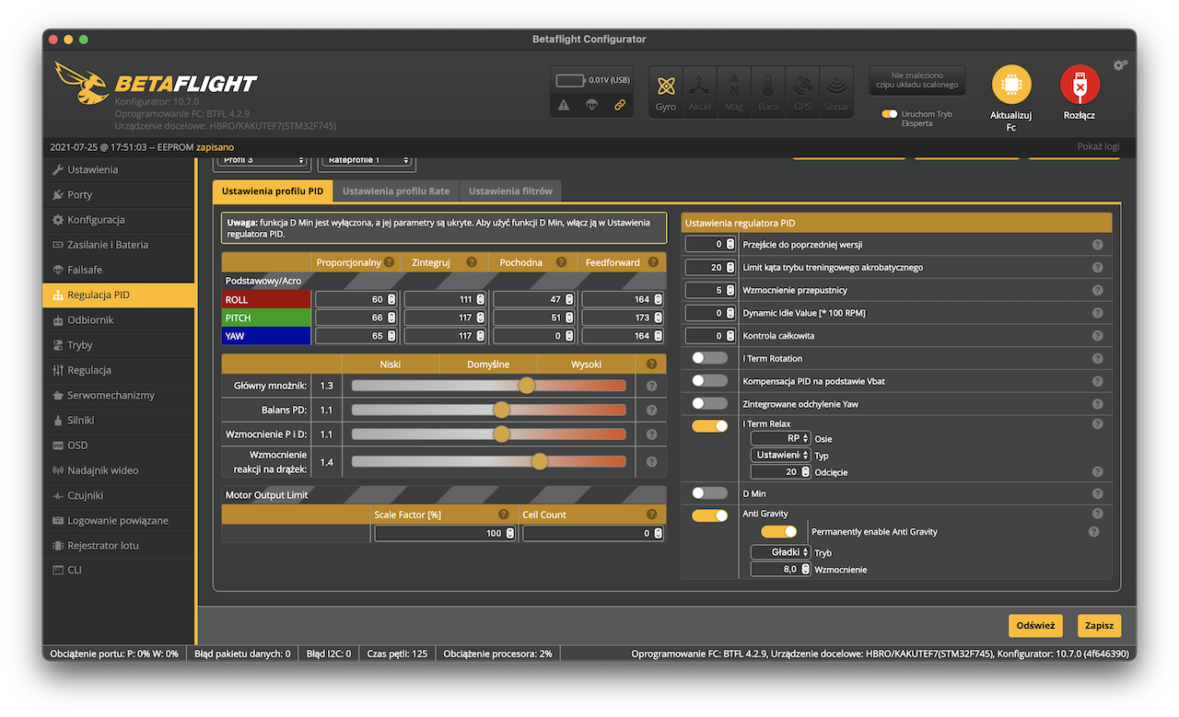Click Pokaż logi link
The width and height of the screenshot is (1179, 717).
coord(1098,147)
